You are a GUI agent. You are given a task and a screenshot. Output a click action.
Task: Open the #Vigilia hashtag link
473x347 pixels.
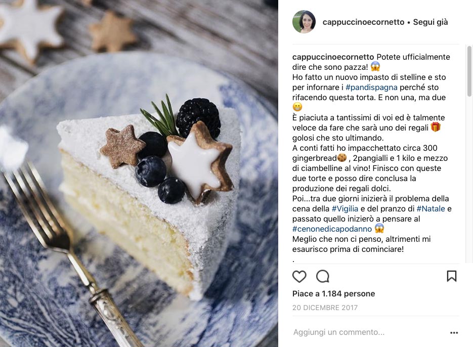click(345, 209)
